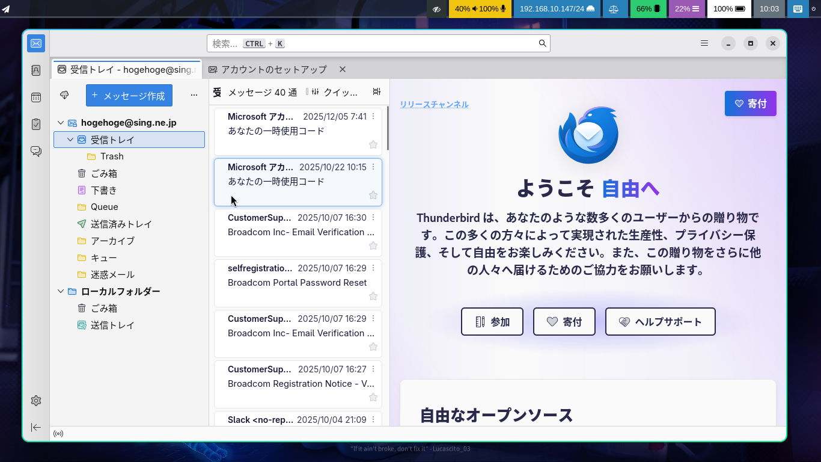
Task: Open message list display options
Action: (377, 92)
